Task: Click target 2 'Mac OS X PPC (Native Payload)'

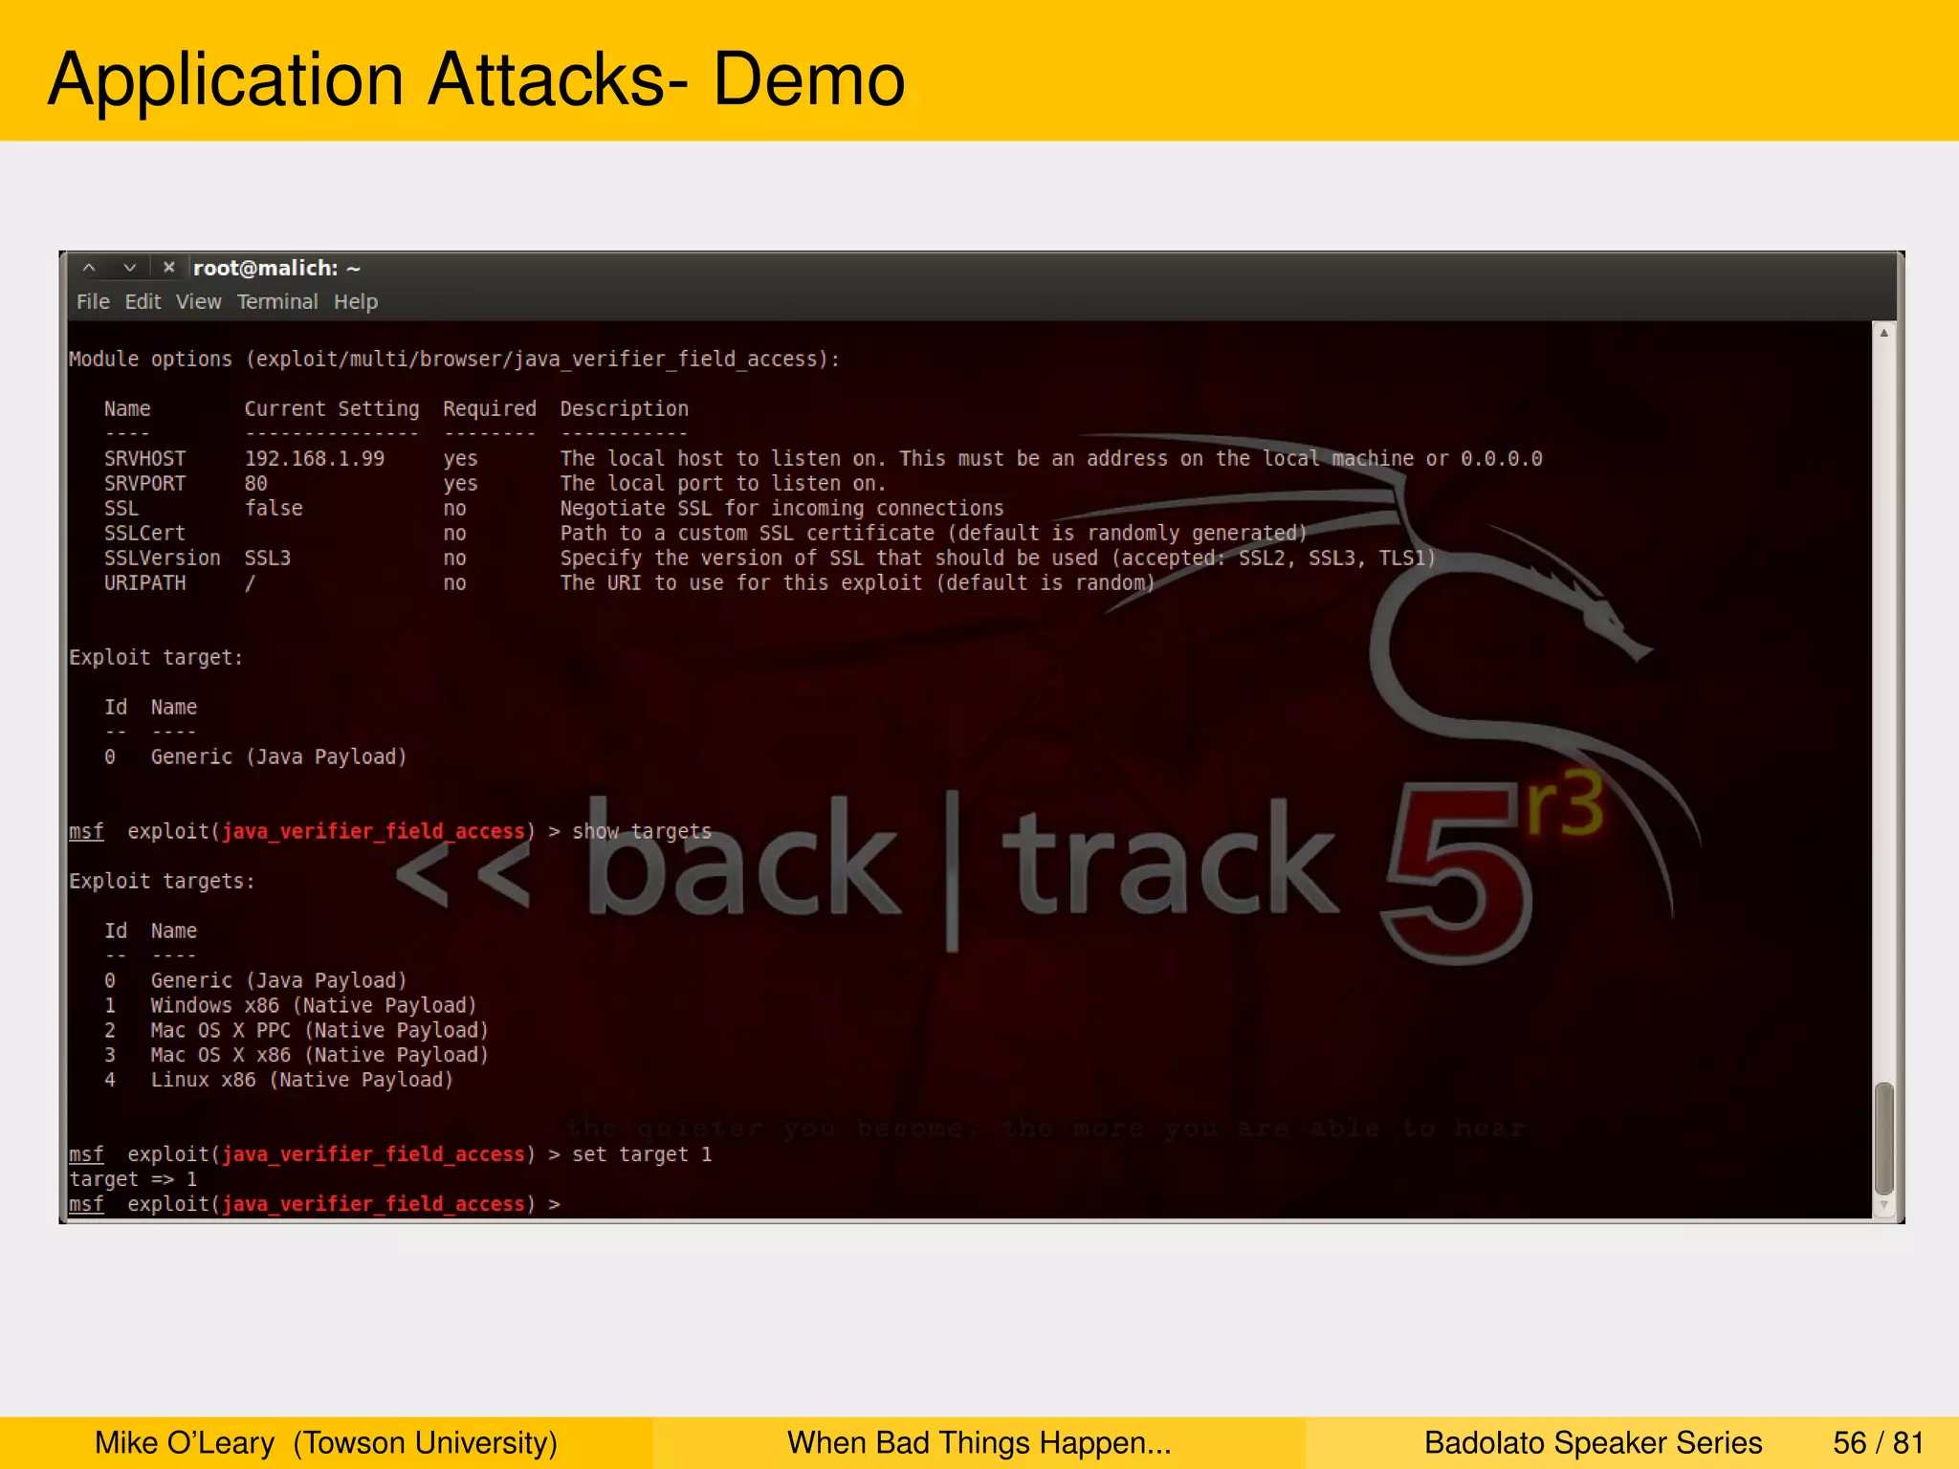Action: point(319,1031)
